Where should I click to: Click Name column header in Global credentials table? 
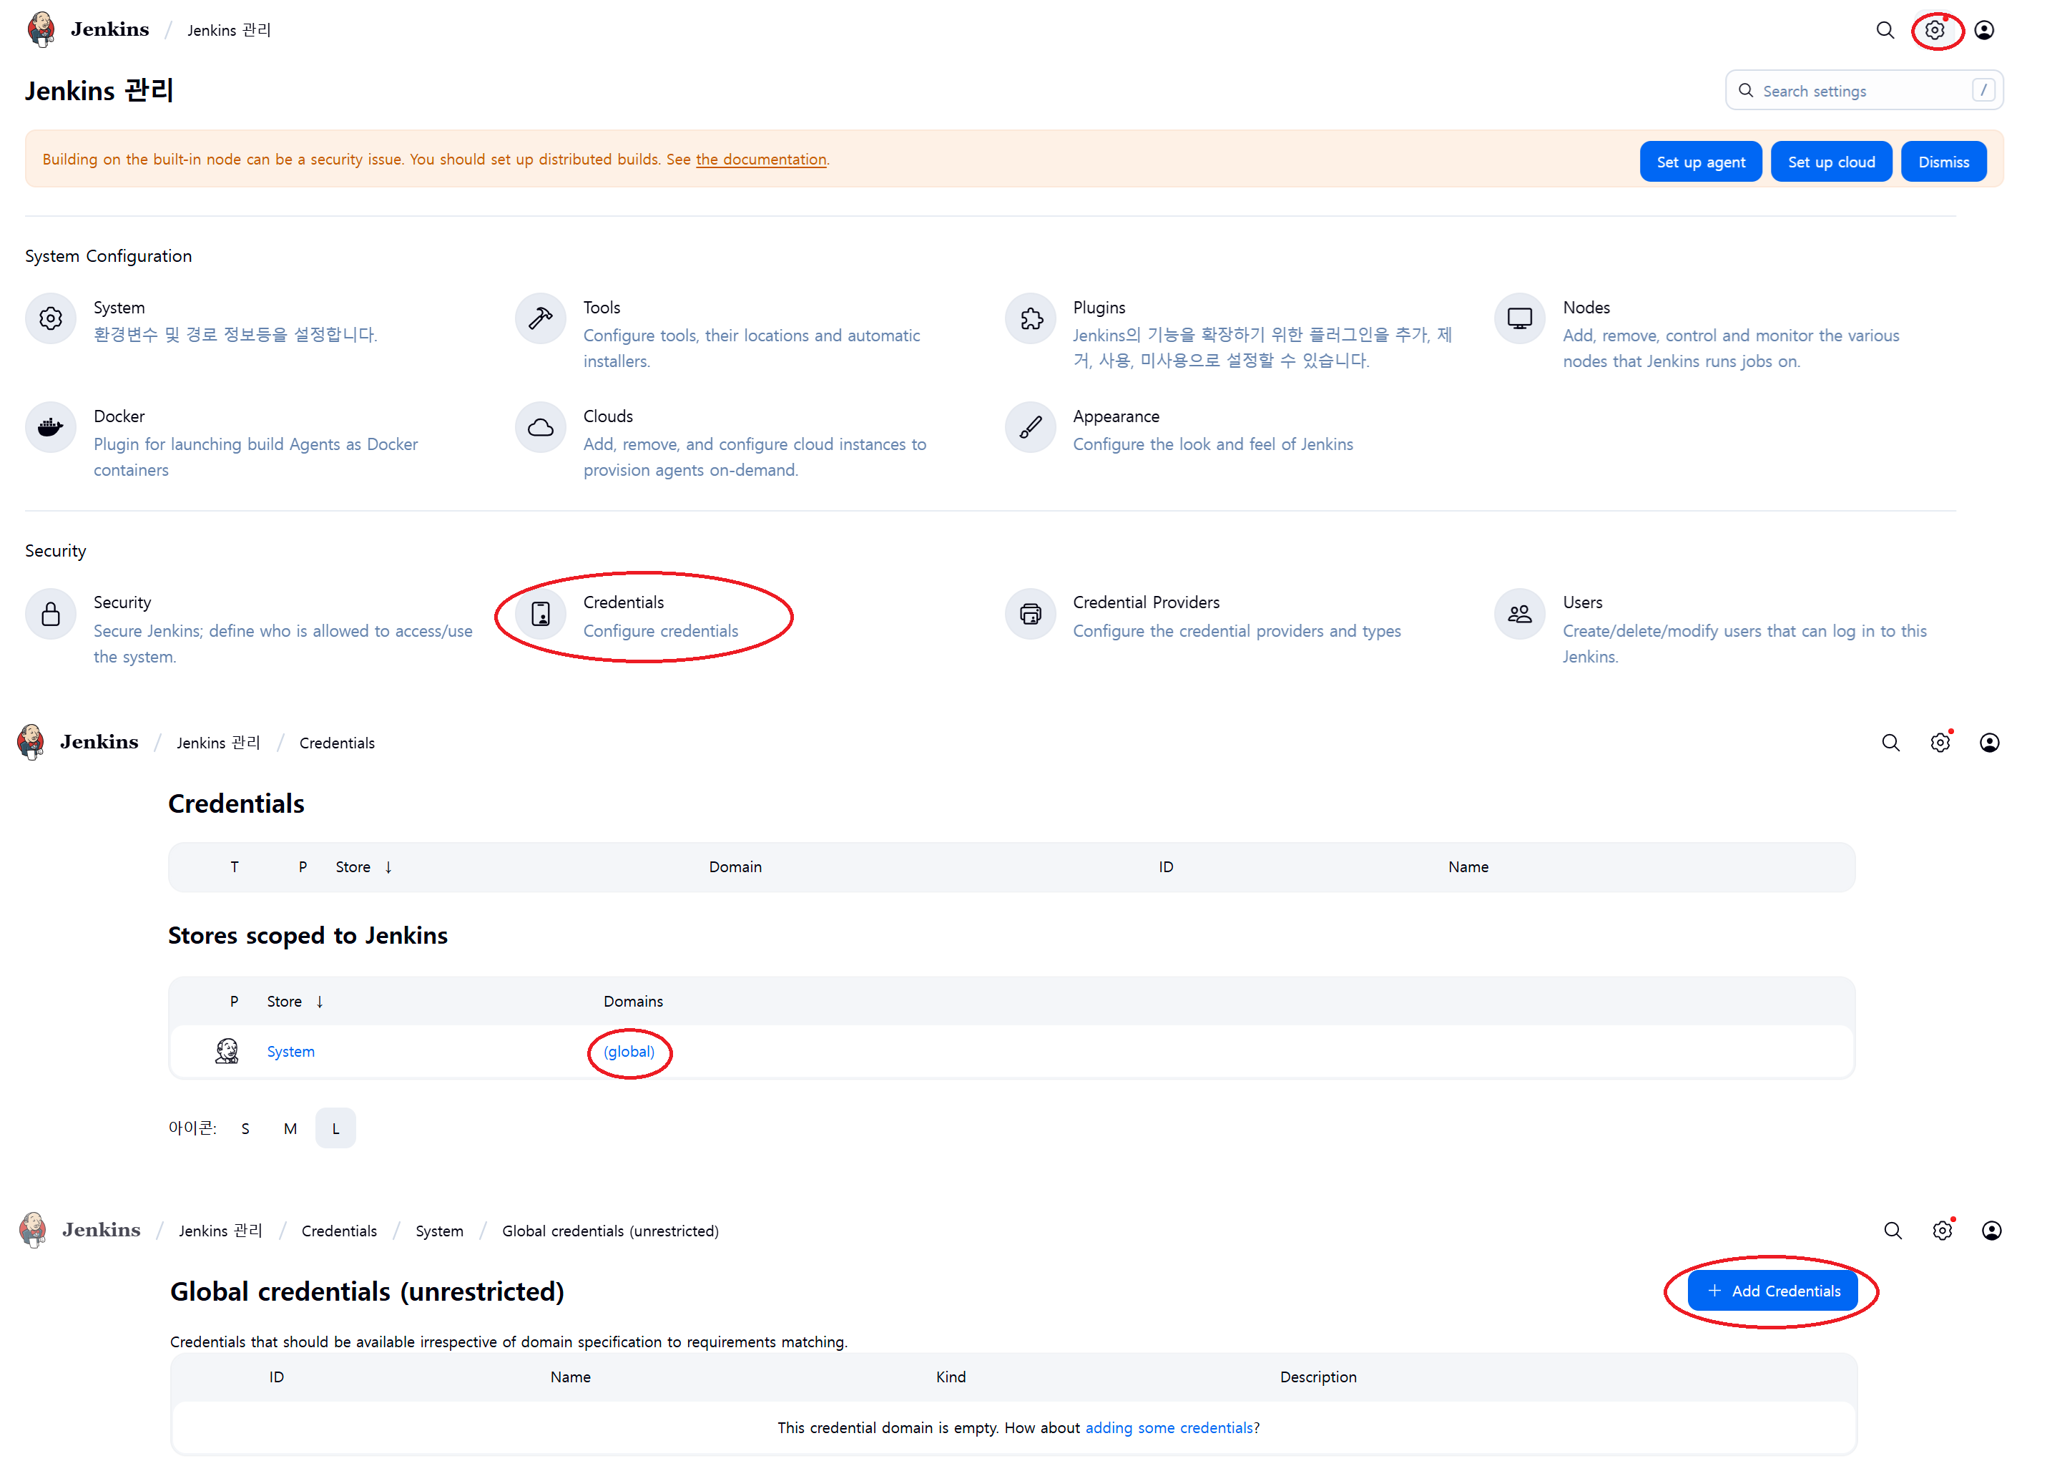(x=570, y=1377)
